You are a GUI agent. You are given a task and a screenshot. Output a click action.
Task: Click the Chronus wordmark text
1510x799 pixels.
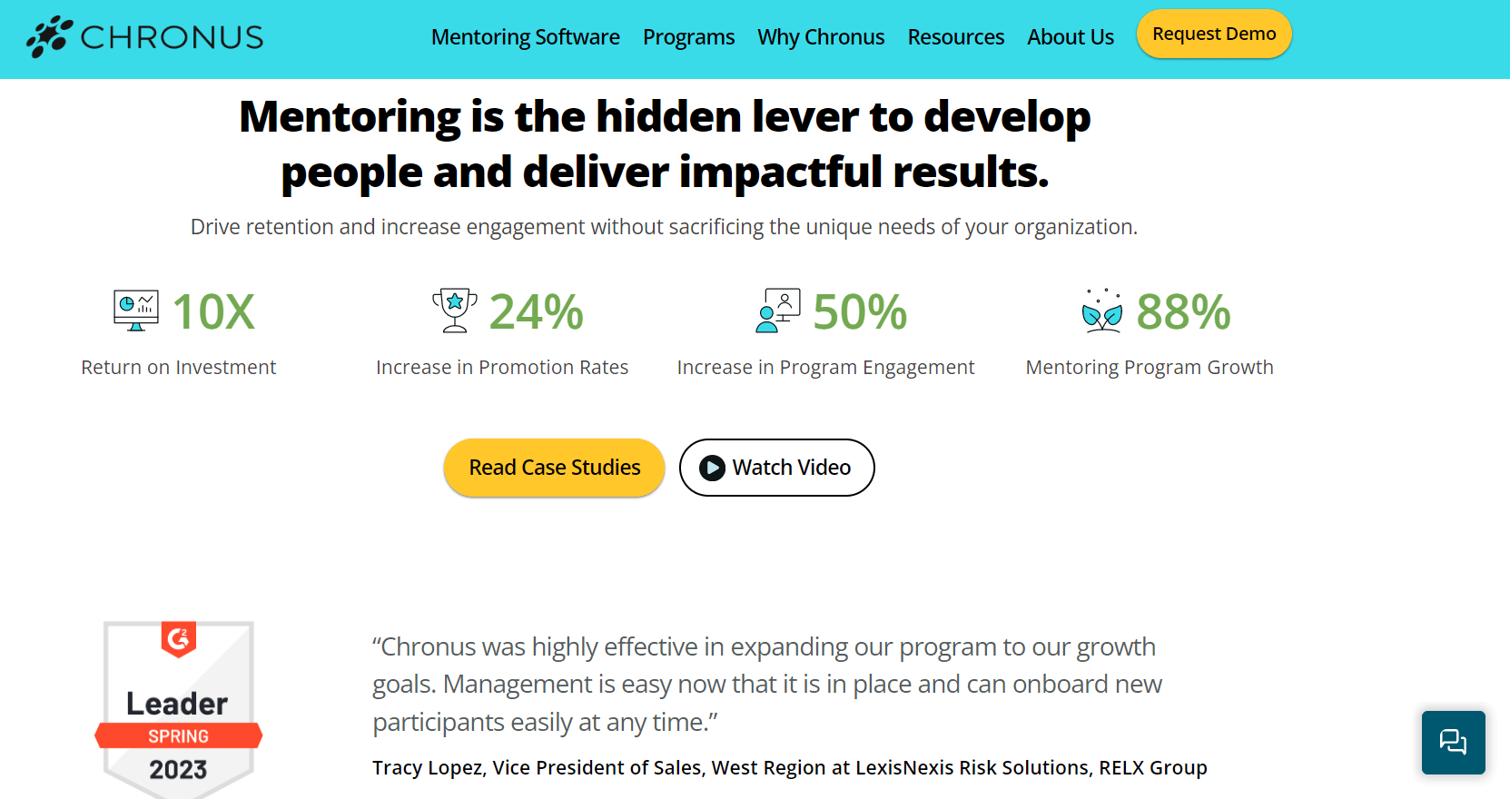[172, 37]
